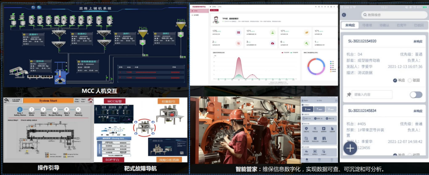The image size is (429, 175).
Task: Select Step 2 Mode in the wizard
Action: click(x=31, y=109)
